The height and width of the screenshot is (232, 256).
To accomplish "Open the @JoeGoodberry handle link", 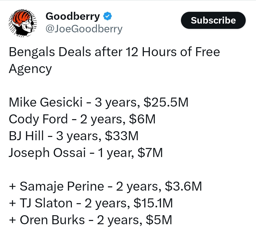I will point(84,29).
